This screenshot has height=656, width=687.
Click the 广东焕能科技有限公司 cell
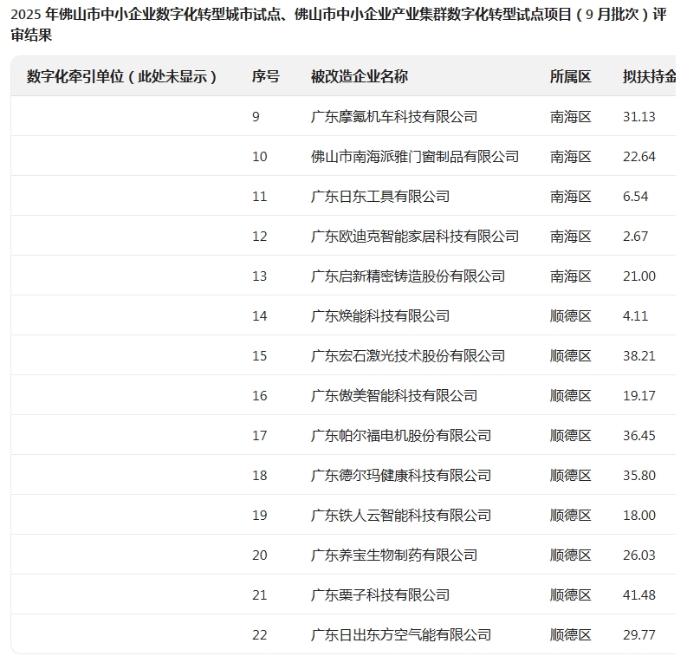click(x=379, y=315)
